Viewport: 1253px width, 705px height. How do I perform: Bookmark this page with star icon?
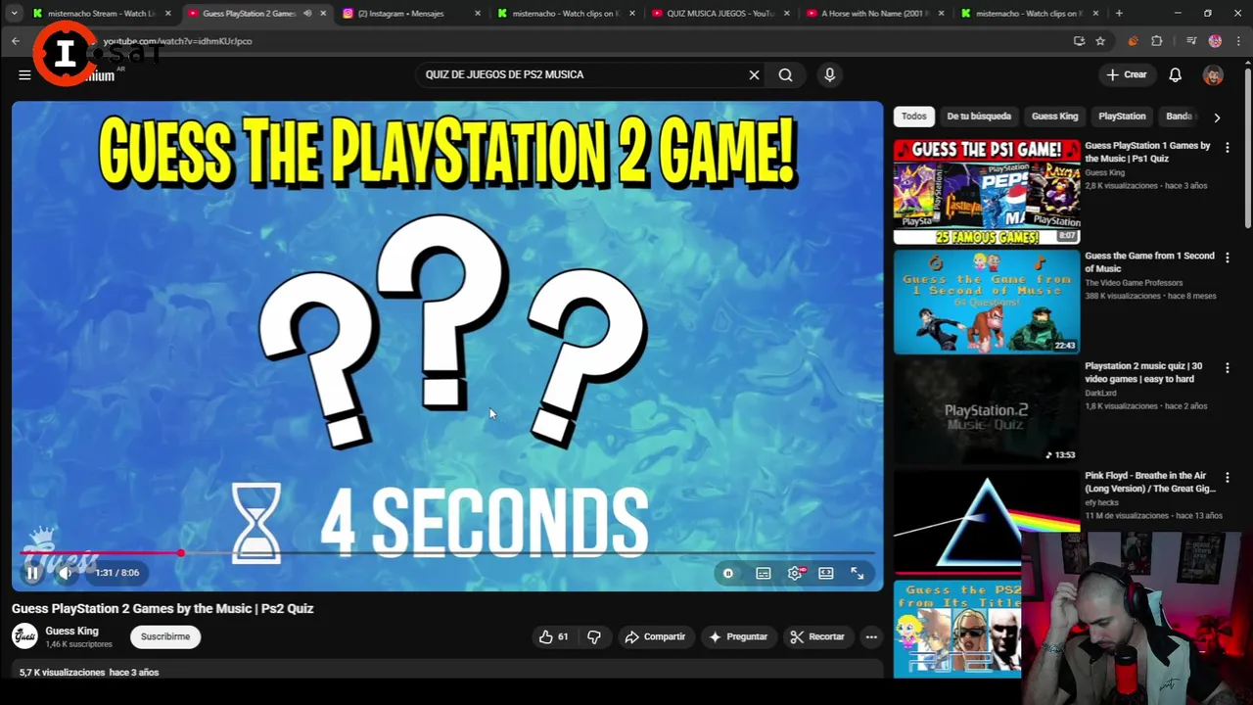point(1100,41)
